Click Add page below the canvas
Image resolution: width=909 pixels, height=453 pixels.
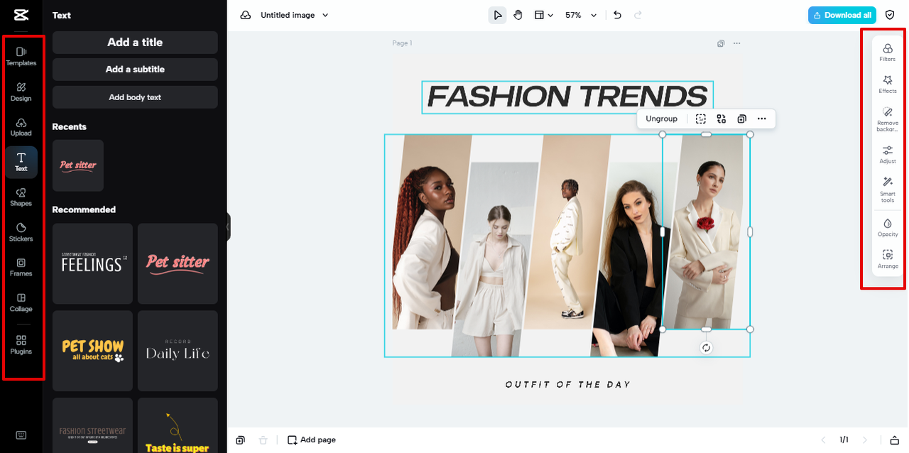pyautogui.click(x=311, y=440)
